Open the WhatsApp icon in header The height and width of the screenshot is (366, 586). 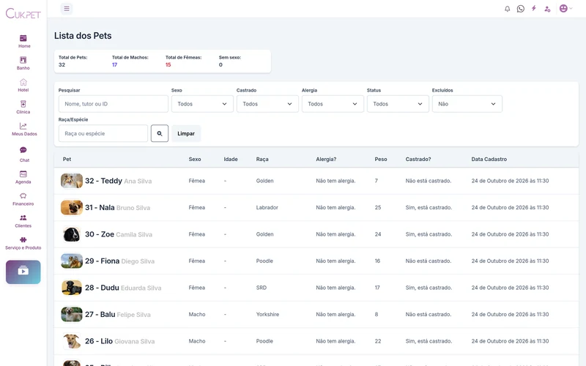click(x=521, y=9)
